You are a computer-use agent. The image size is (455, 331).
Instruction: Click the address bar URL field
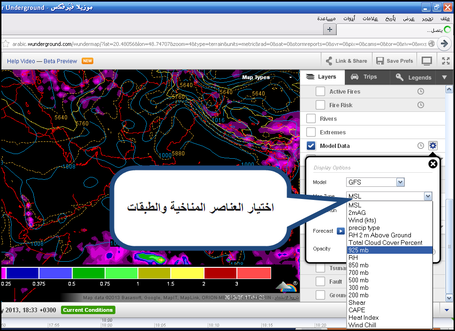[x=219, y=44]
